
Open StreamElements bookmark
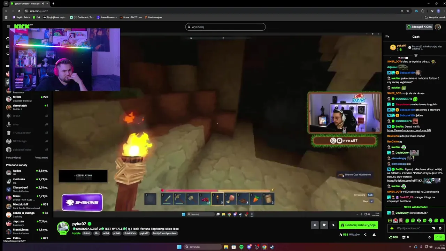coord(107,17)
